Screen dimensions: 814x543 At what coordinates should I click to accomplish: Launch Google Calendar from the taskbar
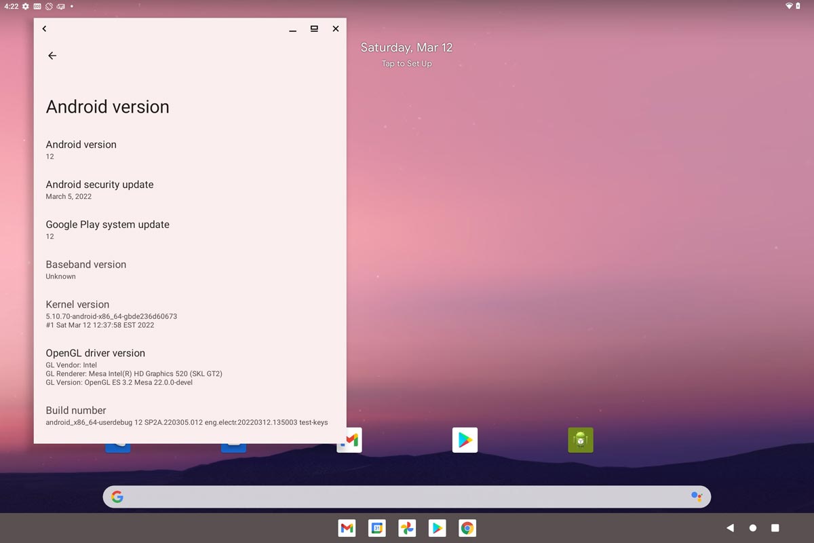377,528
